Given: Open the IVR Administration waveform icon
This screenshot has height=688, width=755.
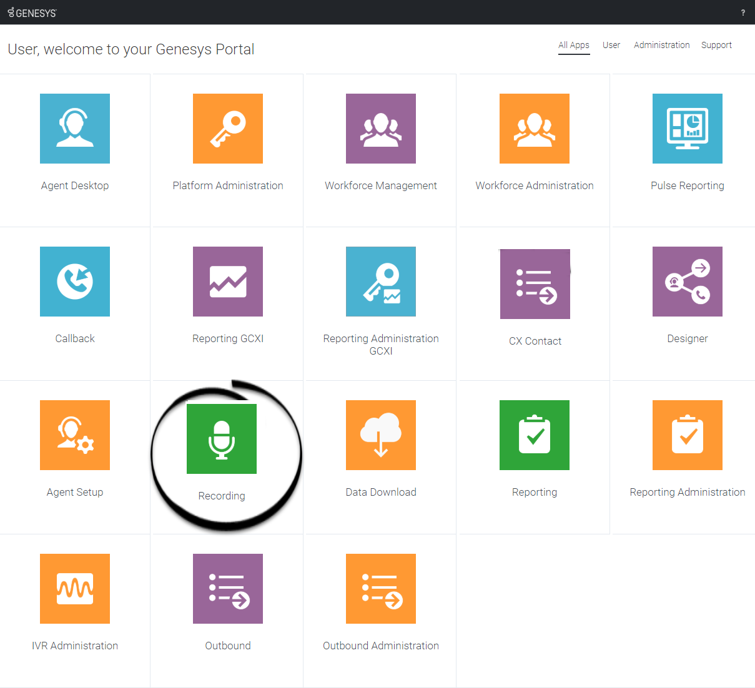Looking at the screenshot, I should point(75,589).
